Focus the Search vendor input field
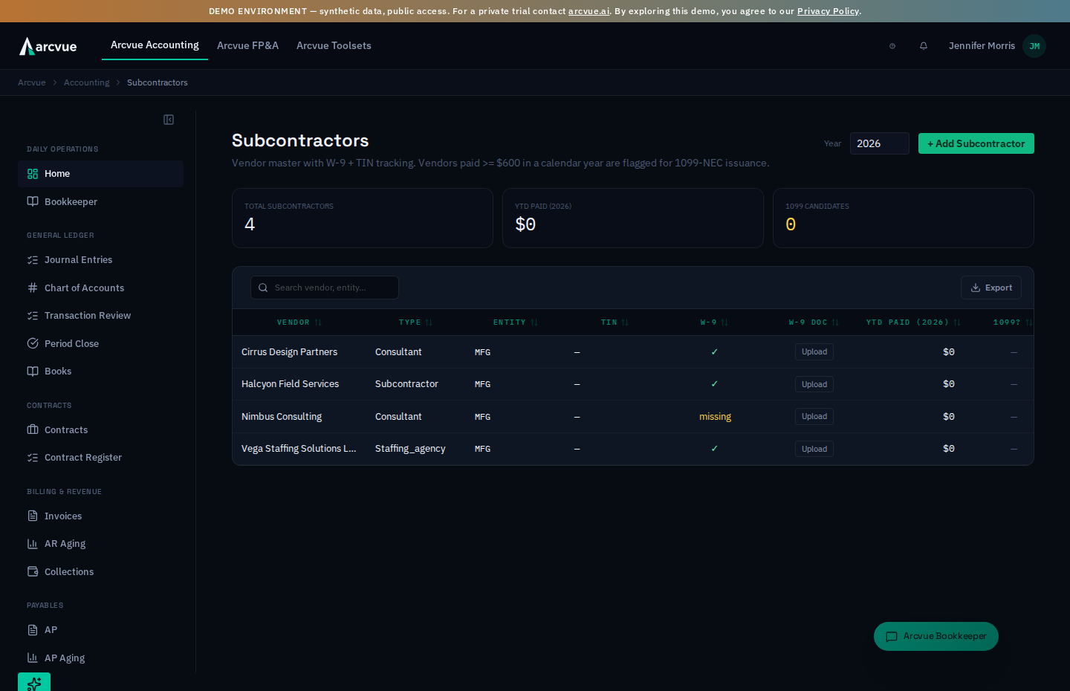 [325, 288]
